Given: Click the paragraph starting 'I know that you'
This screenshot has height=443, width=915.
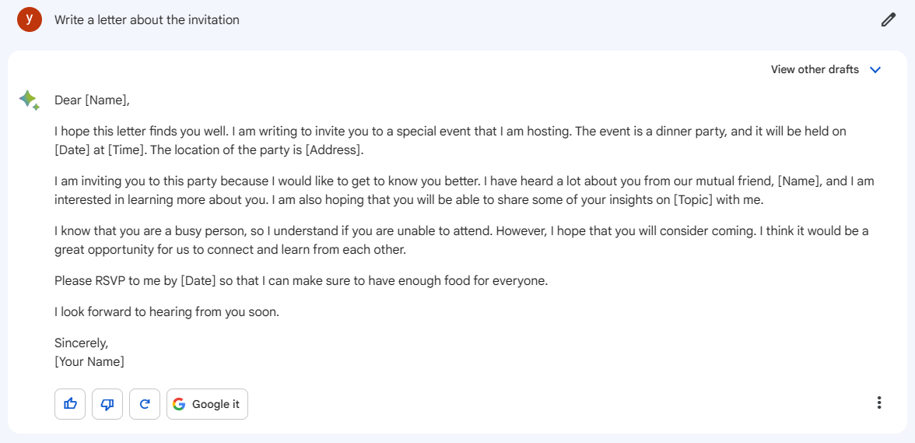Looking at the screenshot, I should (x=461, y=241).
